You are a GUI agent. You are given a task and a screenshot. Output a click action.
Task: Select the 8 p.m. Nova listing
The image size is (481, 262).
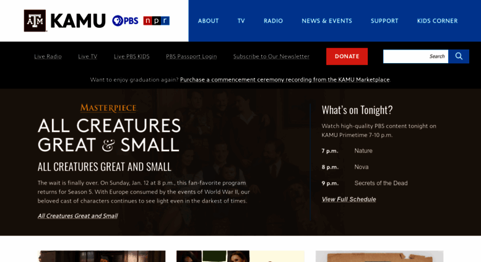(345, 167)
